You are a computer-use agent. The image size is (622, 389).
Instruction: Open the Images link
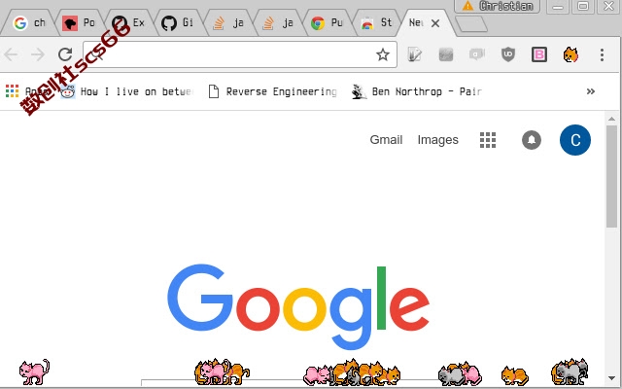438,140
